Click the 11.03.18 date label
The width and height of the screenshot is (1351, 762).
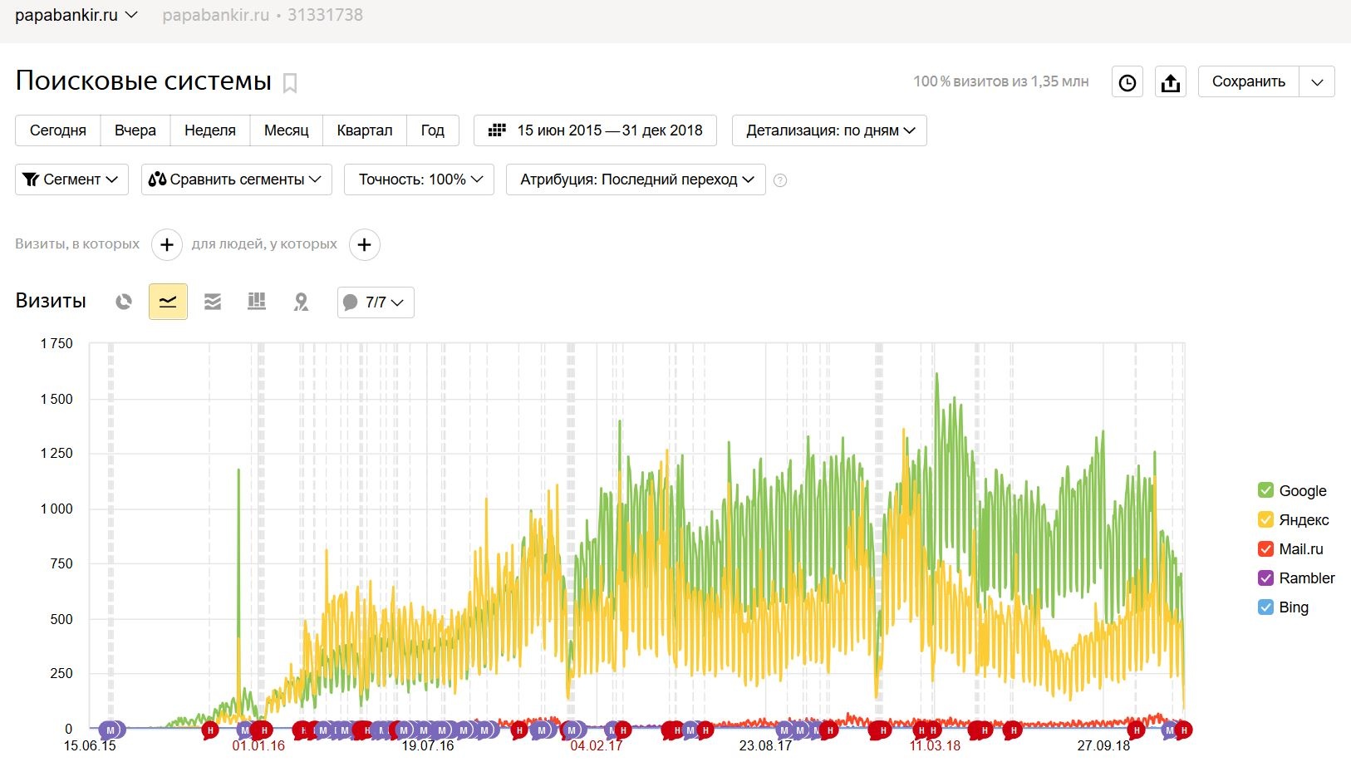pyautogui.click(x=935, y=746)
